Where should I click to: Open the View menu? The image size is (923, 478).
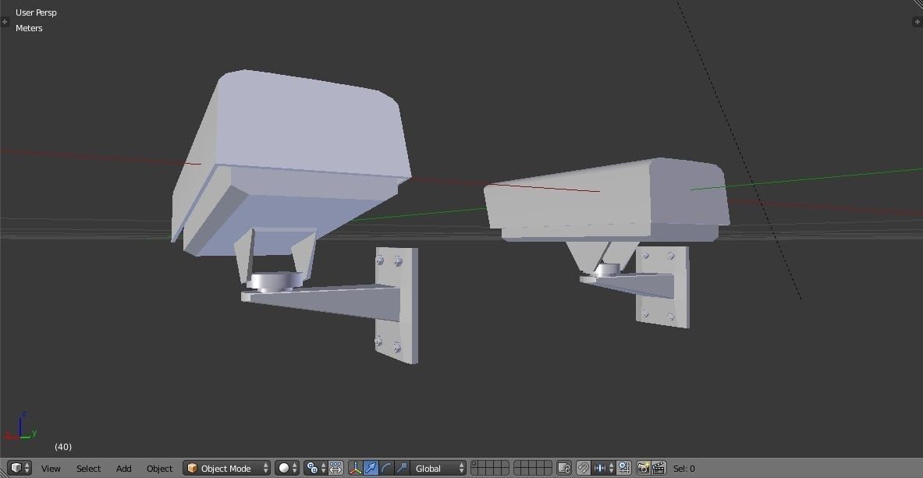(50, 468)
